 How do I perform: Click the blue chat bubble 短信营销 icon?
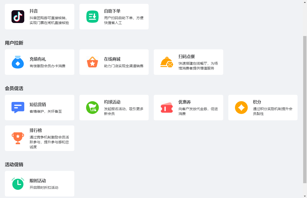[x=18, y=108]
